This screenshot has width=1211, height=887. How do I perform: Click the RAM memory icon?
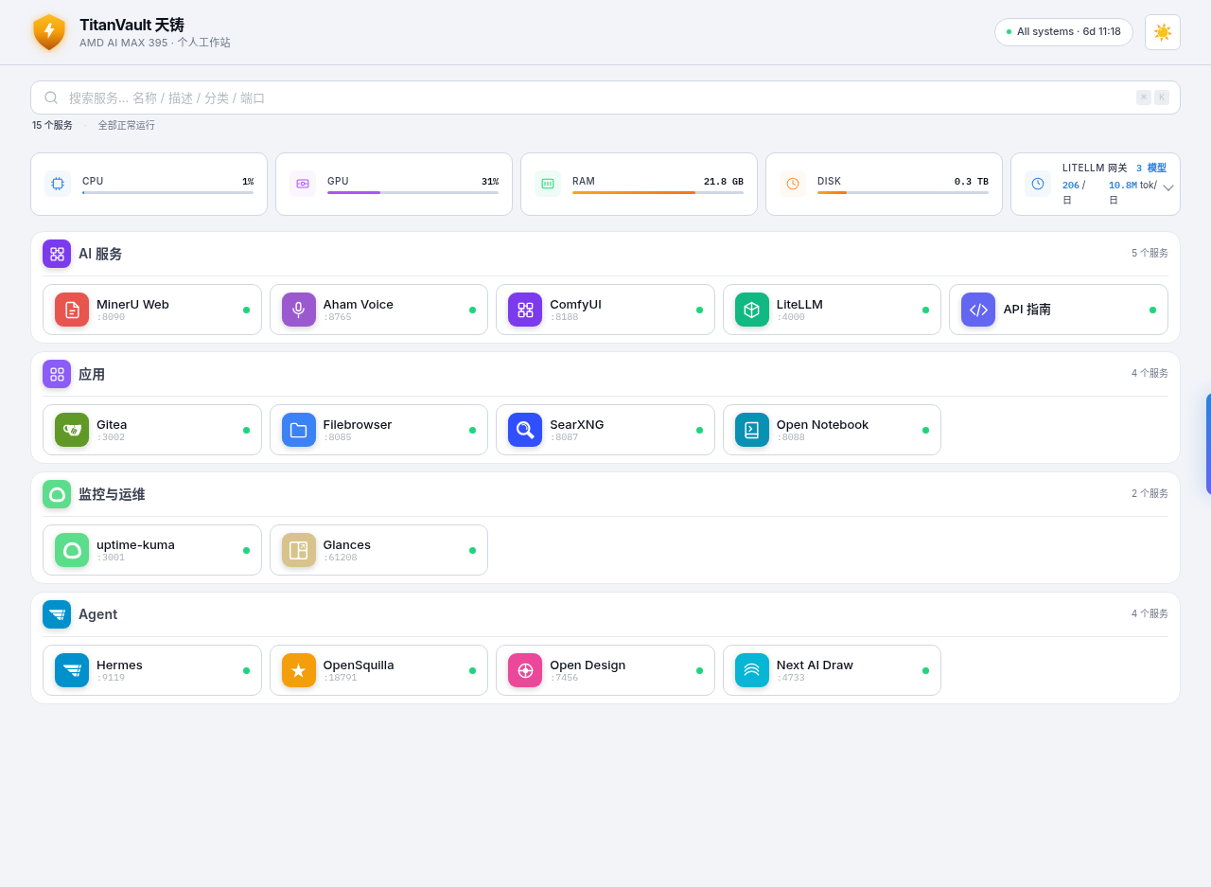pyautogui.click(x=548, y=184)
